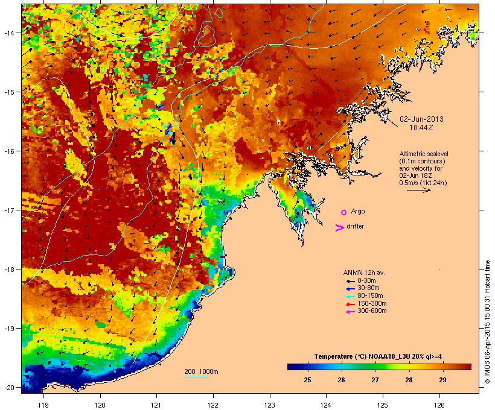The height and width of the screenshot is (410, 495).
Task: Click the longitude label '126'
Action: (439, 405)
